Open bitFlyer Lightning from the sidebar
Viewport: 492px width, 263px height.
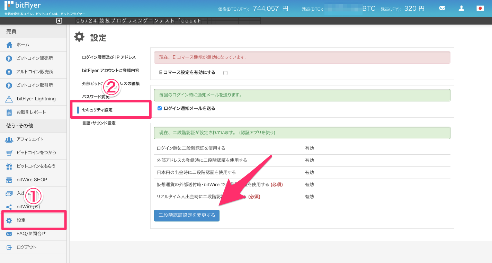(x=36, y=99)
